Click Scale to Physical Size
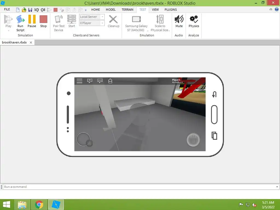The image size is (280, 210). point(160,23)
